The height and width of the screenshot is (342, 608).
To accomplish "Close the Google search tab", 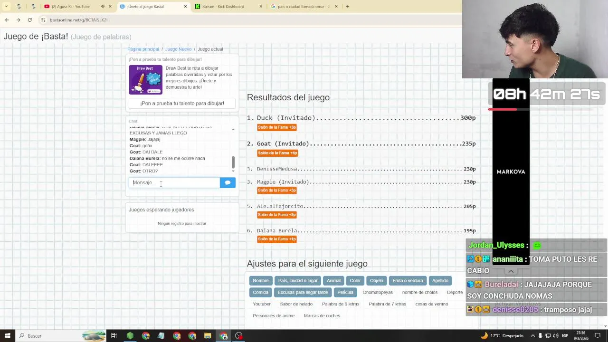I will point(336,7).
